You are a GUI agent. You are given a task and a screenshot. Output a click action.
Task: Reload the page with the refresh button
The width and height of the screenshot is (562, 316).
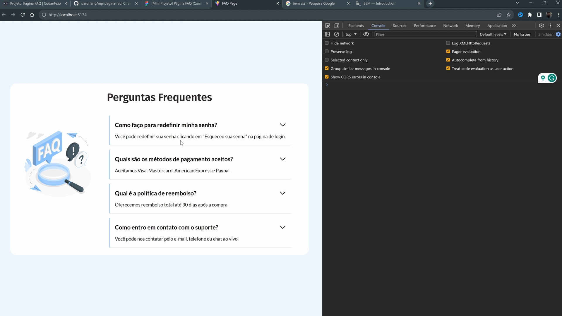(23, 15)
